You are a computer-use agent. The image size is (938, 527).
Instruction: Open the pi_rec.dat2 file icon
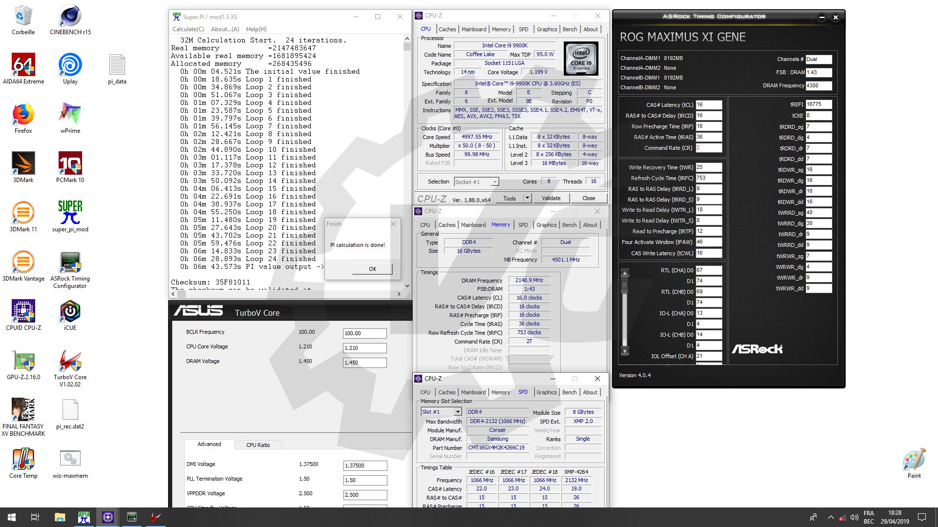pyautogui.click(x=70, y=414)
